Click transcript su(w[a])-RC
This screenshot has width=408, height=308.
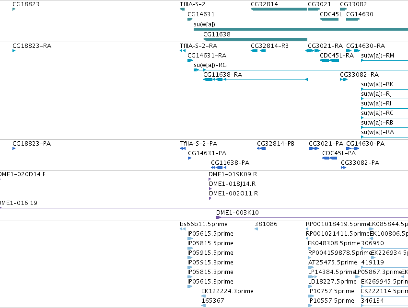tap(377, 113)
